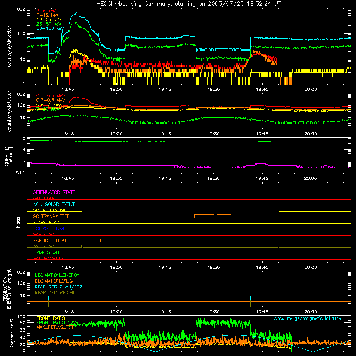Click the red "BAD_PACKETS" flag label
Viewport: 356px width, 356px height.
tap(49, 258)
